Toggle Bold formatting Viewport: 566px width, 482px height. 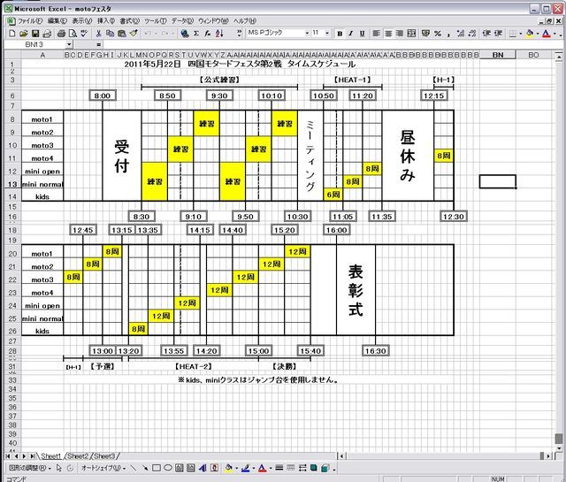tap(339, 33)
